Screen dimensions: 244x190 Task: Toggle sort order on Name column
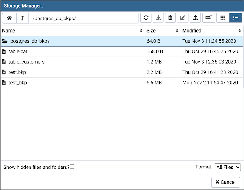tap(141, 30)
